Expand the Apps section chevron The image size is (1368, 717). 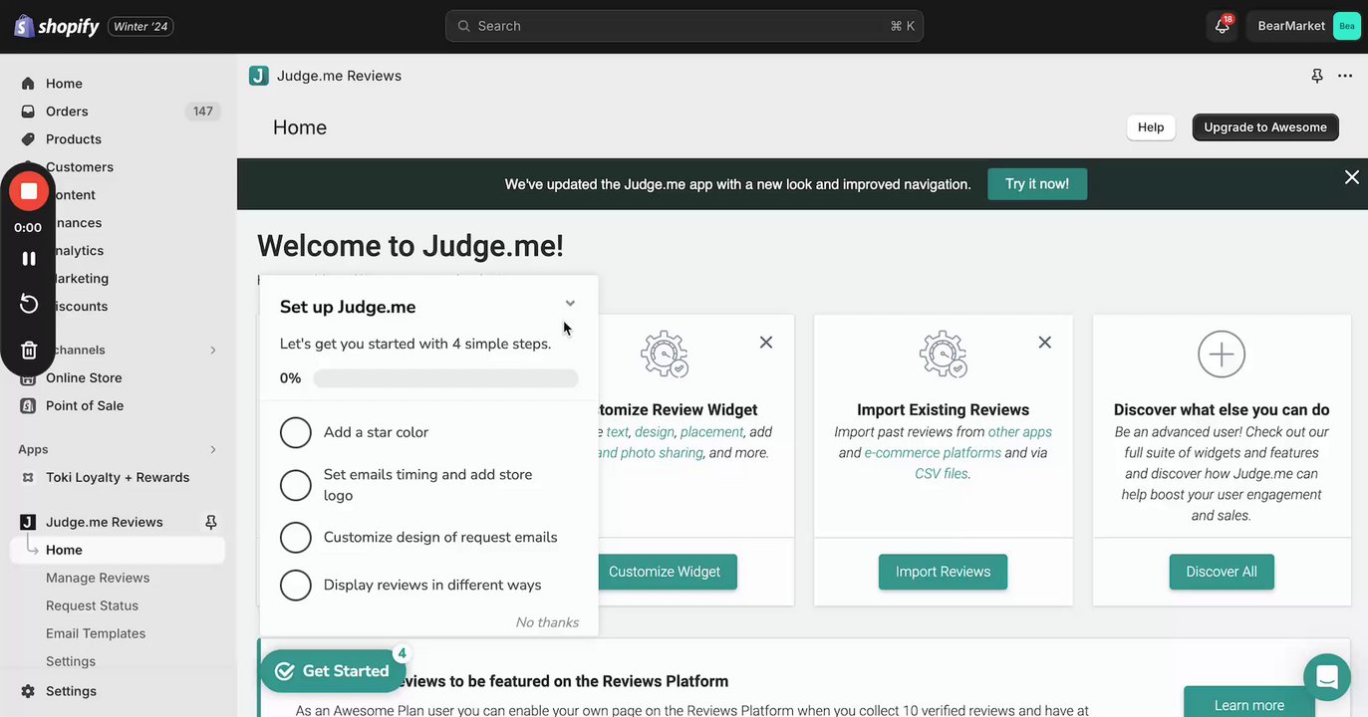(x=213, y=449)
